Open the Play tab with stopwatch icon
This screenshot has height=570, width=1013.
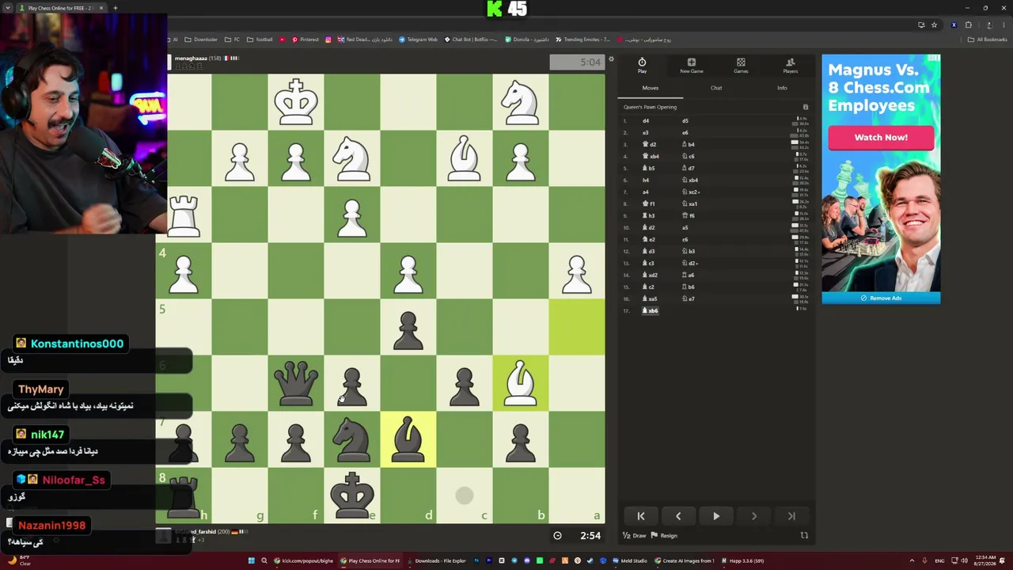coord(642,66)
